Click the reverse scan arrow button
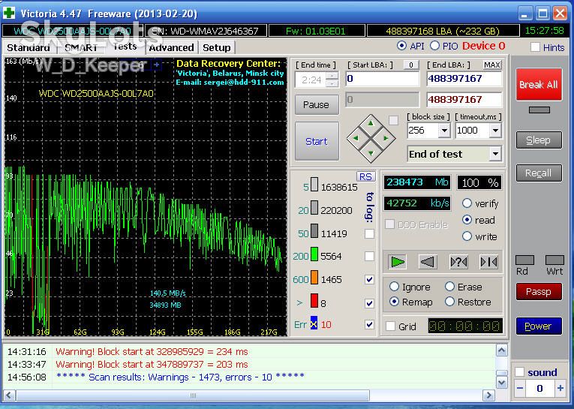The height and width of the screenshot is (409, 574). [428, 262]
